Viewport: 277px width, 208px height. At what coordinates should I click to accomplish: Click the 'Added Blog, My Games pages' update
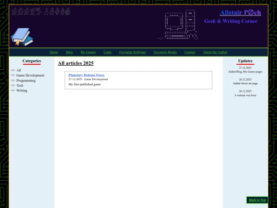pyautogui.click(x=245, y=72)
